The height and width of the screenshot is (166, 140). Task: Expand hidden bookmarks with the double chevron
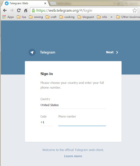111,17
